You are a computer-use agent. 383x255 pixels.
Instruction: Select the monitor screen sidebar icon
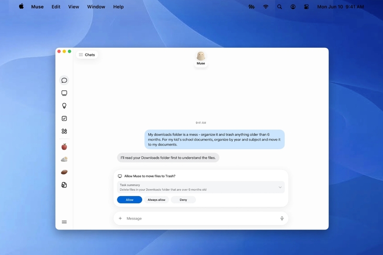point(64,93)
